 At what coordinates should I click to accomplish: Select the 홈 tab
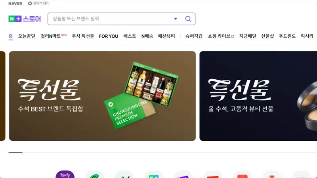pos(11,36)
